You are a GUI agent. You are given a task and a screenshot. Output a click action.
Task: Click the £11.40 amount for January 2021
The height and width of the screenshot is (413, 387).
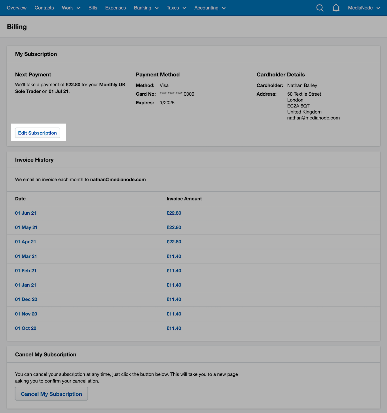pos(174,285)
